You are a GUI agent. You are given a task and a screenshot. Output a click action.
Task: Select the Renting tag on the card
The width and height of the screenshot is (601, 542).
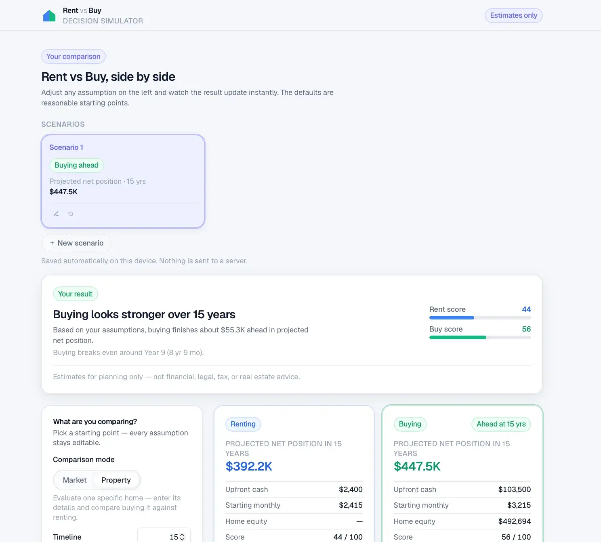[243, 424]
